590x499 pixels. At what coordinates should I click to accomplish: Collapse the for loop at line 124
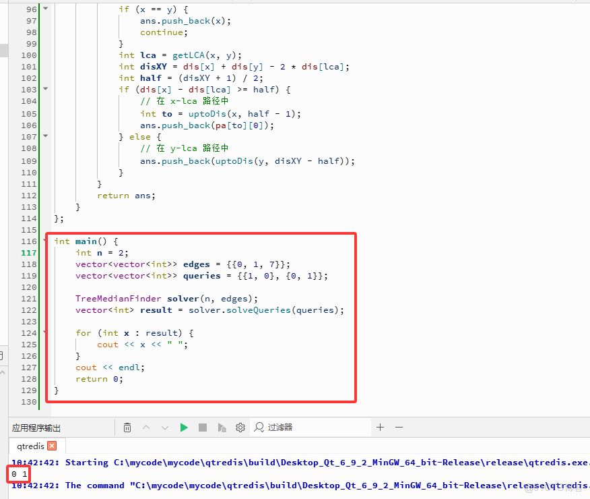tap(44, 332)
